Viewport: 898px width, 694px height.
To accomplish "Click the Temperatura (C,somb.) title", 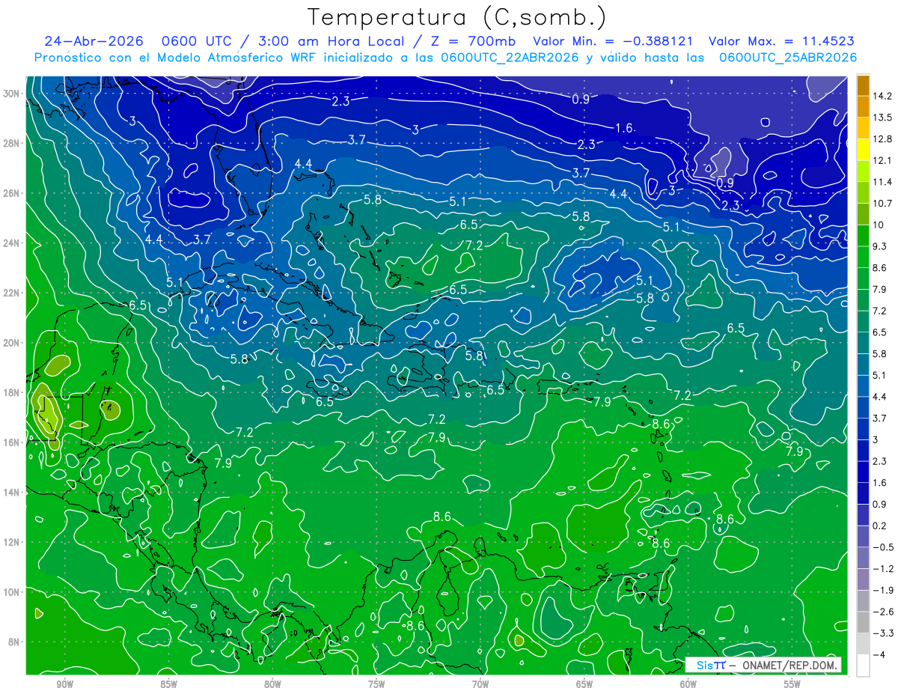I will (458, 17).
